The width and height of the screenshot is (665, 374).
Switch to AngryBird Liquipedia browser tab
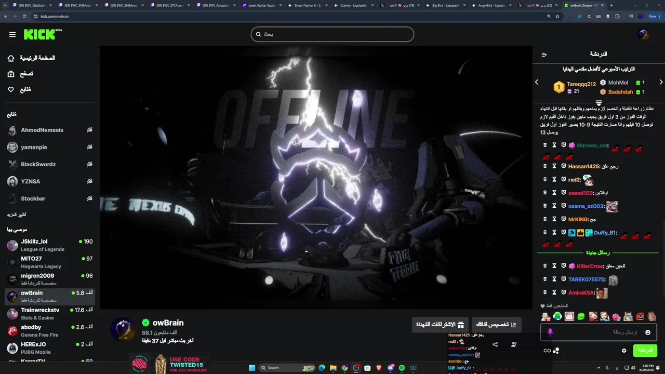coord(491,5)
